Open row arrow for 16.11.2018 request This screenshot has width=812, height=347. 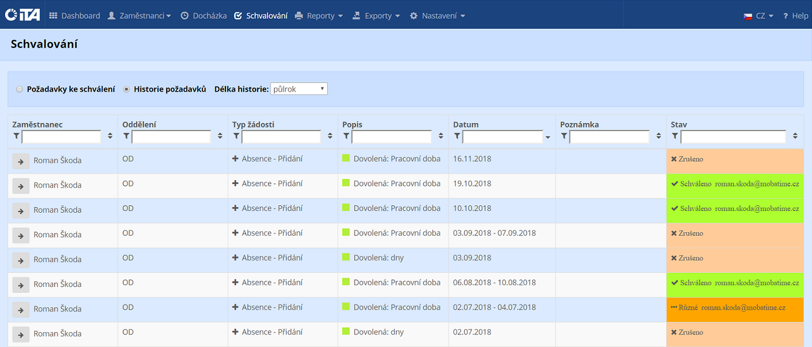click(21, 161)
